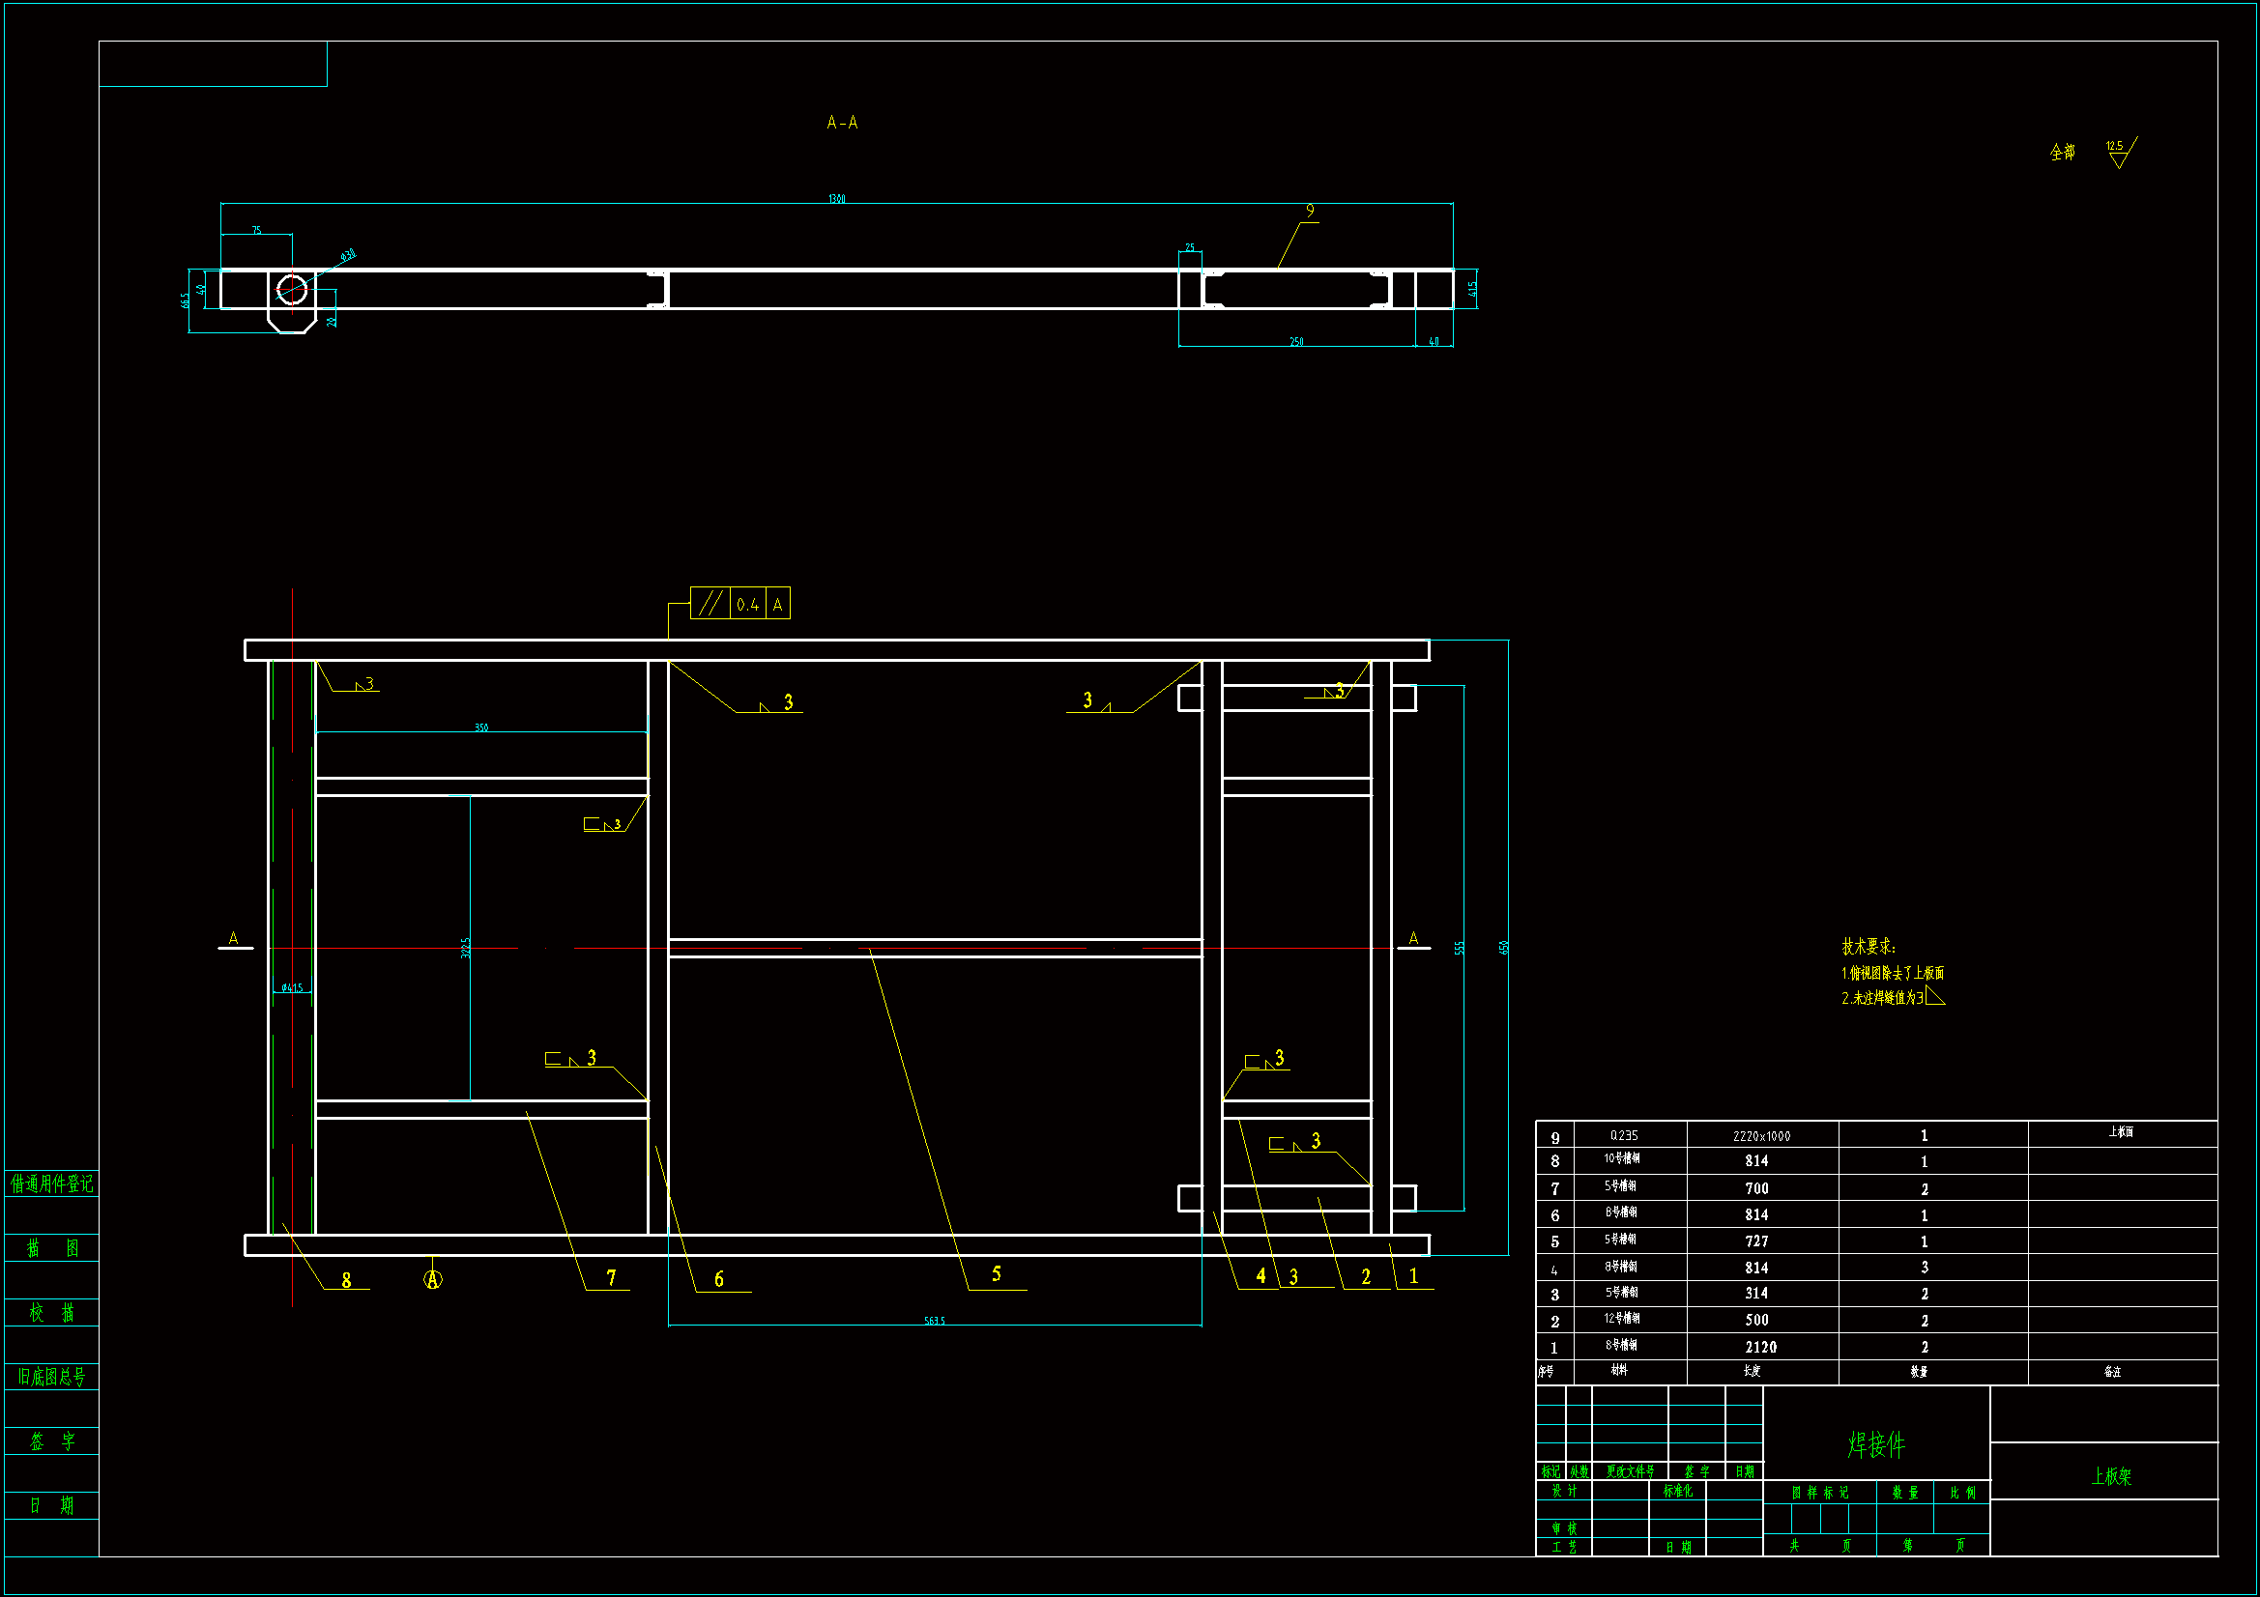Click part callout number 5

pyautogui.click(x=997, y=1274)
